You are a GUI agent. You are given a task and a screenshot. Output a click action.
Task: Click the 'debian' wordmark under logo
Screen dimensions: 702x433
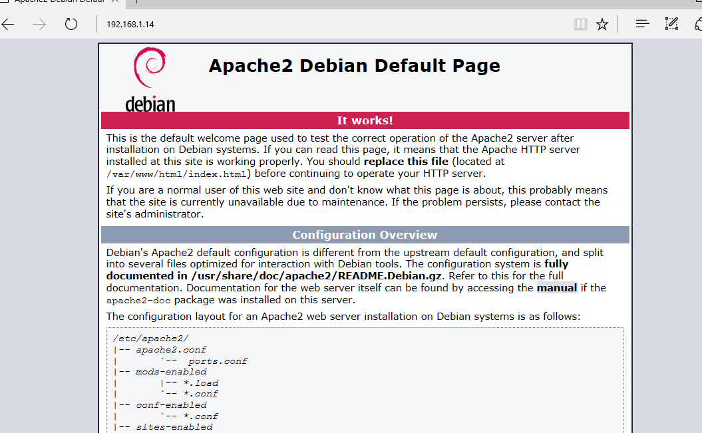[x=150, y=104]
